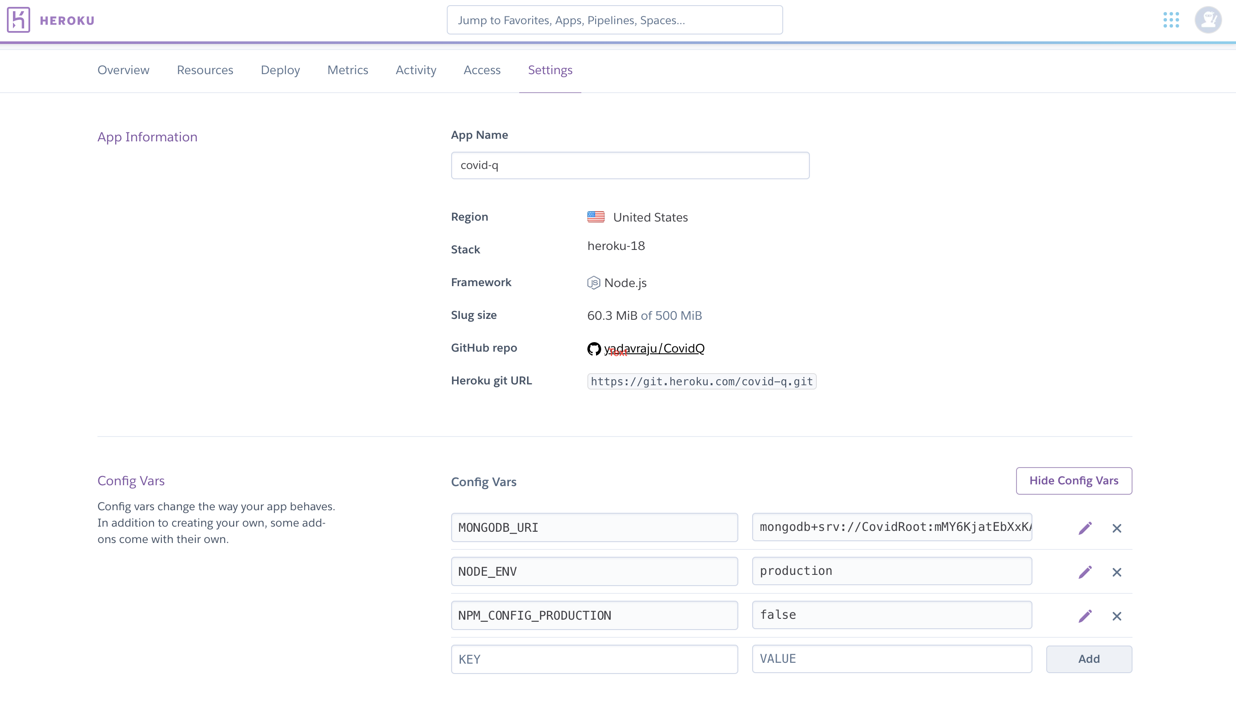This screenshot has width=1236, height=705.
Task: Go to the Access tab
Action: (482, 70)
